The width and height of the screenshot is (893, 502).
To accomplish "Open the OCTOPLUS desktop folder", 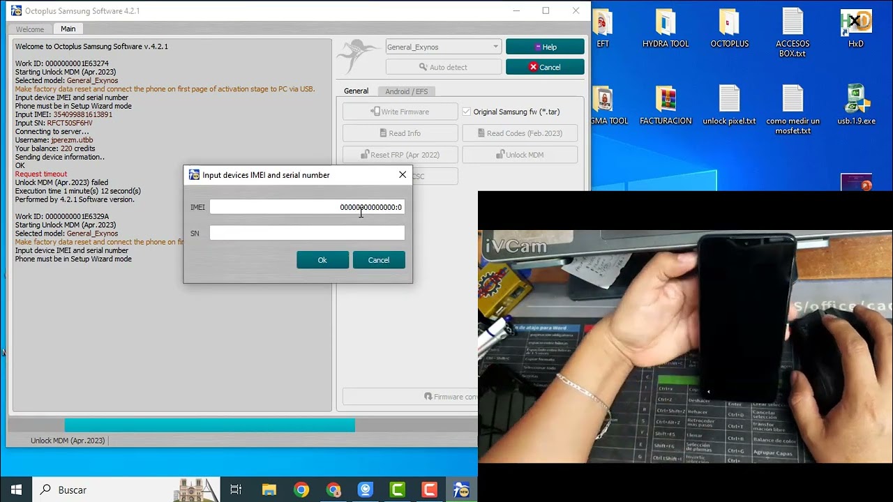I will [x=729, y=28].
